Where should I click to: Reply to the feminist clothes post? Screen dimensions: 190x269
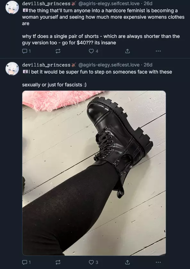pyautogui.click(x=26, y=51)
